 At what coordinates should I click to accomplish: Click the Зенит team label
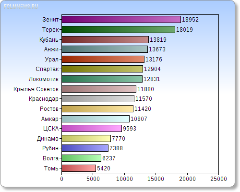coord(50,20)
